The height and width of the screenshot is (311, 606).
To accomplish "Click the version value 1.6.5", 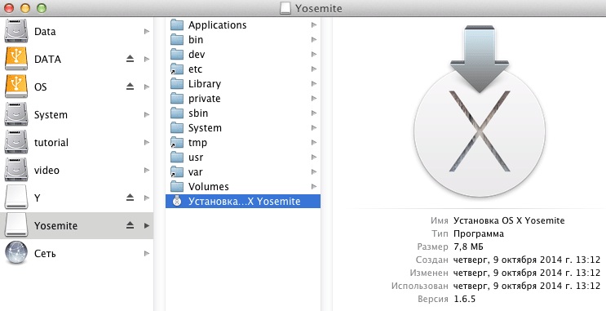I will click(x=464, y=299).
